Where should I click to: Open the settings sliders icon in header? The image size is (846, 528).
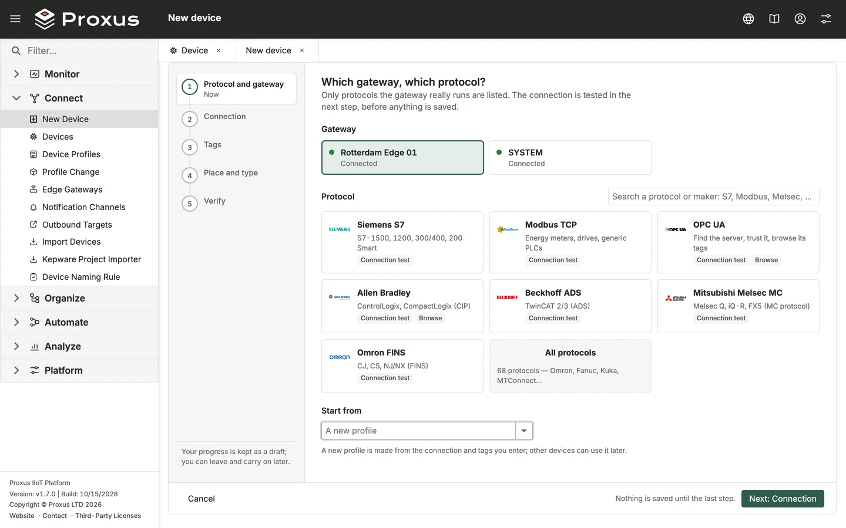pyautogui.click(x=826, y=19)
